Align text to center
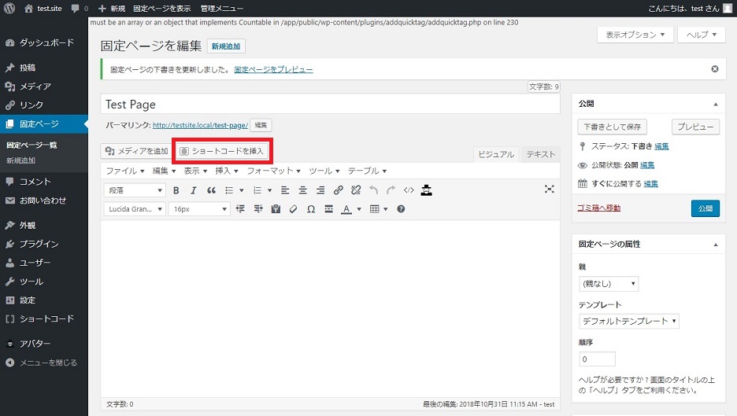Screen dimensions: 737x416 (302, 190)
